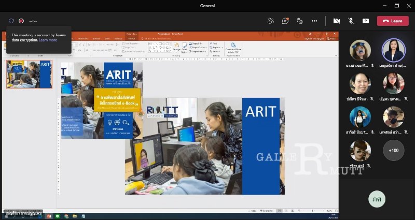Select the small brochure image on the slide
The width and height of the screenshot is (415, 220).
[102, 100]
